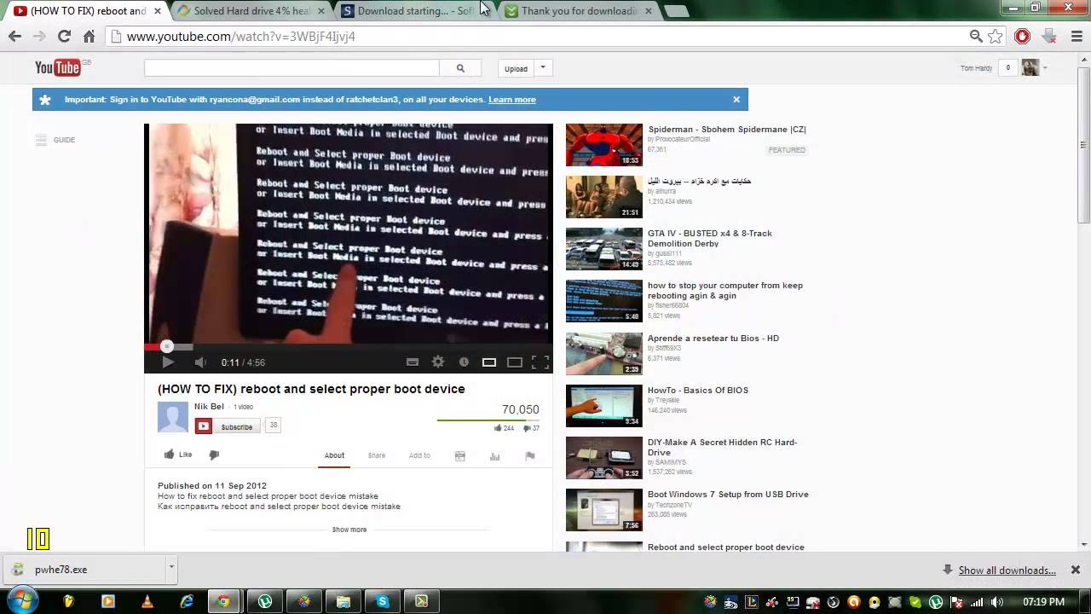
Task: Open Internet Explorer from the taskbar
Action: point(187,601)
